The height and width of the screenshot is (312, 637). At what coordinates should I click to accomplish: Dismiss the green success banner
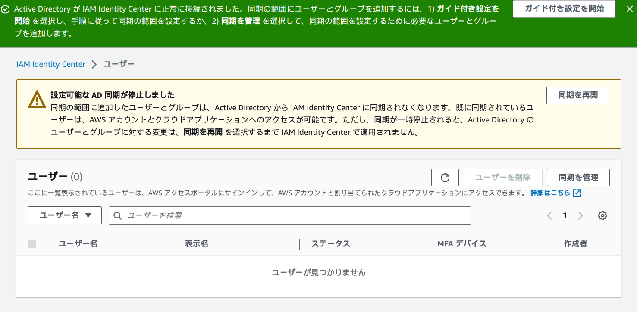click(x=630, y=9)
